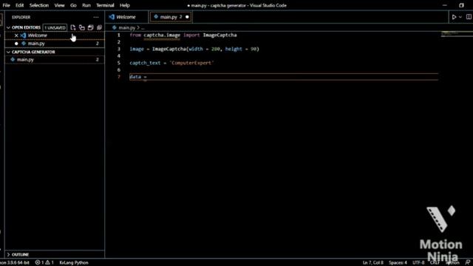
Task: Open the Help menu
Action: tap(125, 5)
